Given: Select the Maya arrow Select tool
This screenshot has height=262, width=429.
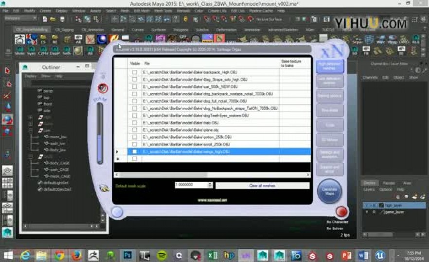Looking at the screenshot, I should pyautogui.click(x=7, y=71).
